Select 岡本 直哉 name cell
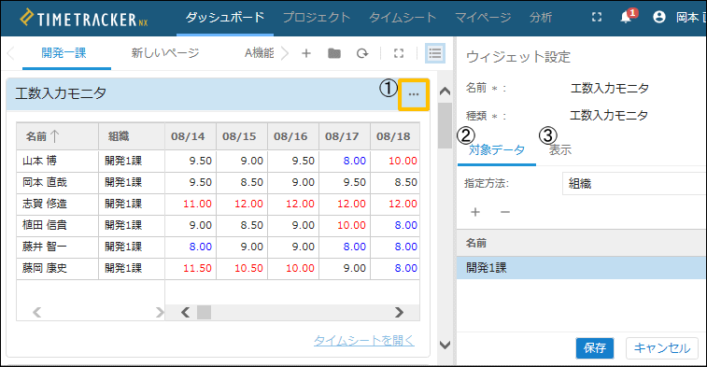Image resolution: width=707 pixels, height=367 pixels. (57, 182)
